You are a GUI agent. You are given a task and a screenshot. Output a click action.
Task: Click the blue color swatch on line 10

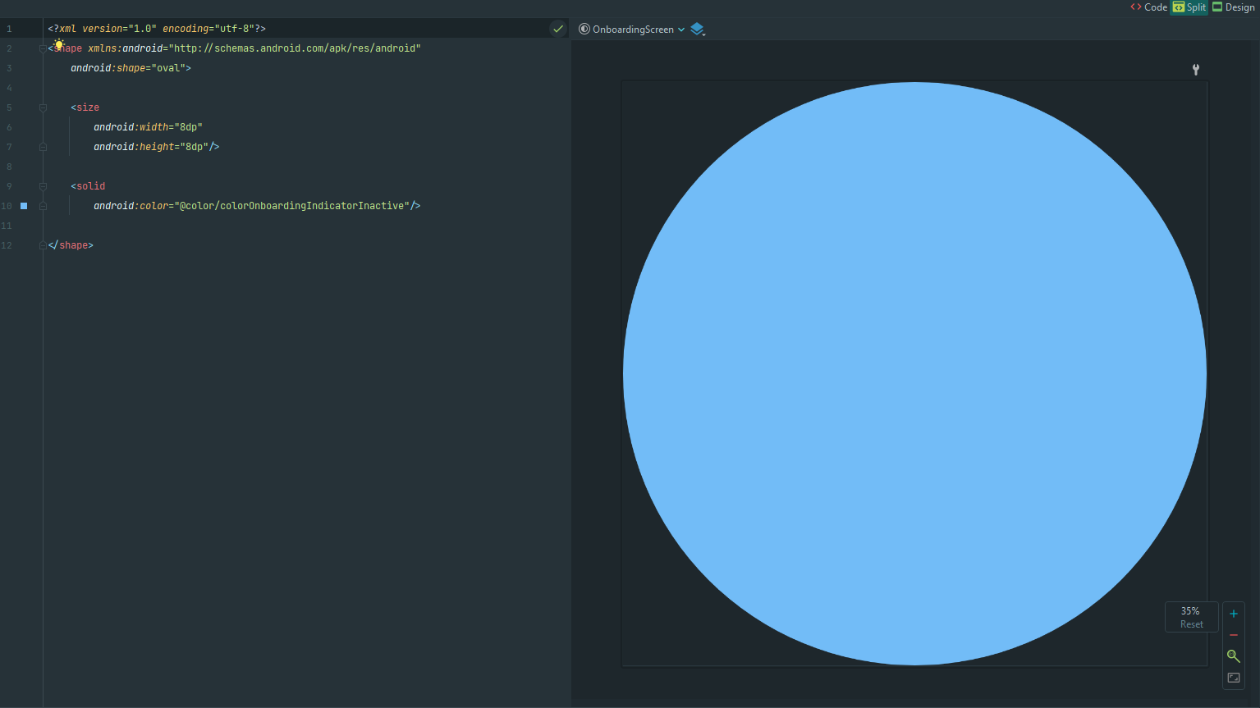(x=24, y=206)
